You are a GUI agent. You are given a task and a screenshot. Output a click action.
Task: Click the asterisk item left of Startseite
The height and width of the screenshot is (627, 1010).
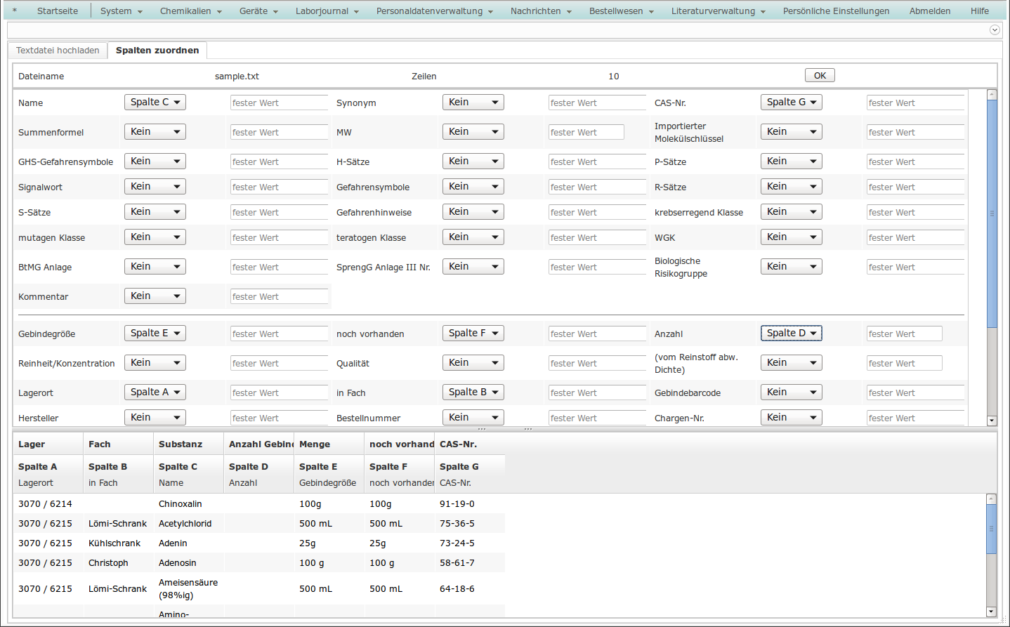15,11
